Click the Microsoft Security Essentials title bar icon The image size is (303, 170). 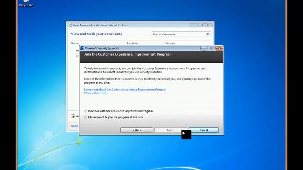(x=82, y=48)
